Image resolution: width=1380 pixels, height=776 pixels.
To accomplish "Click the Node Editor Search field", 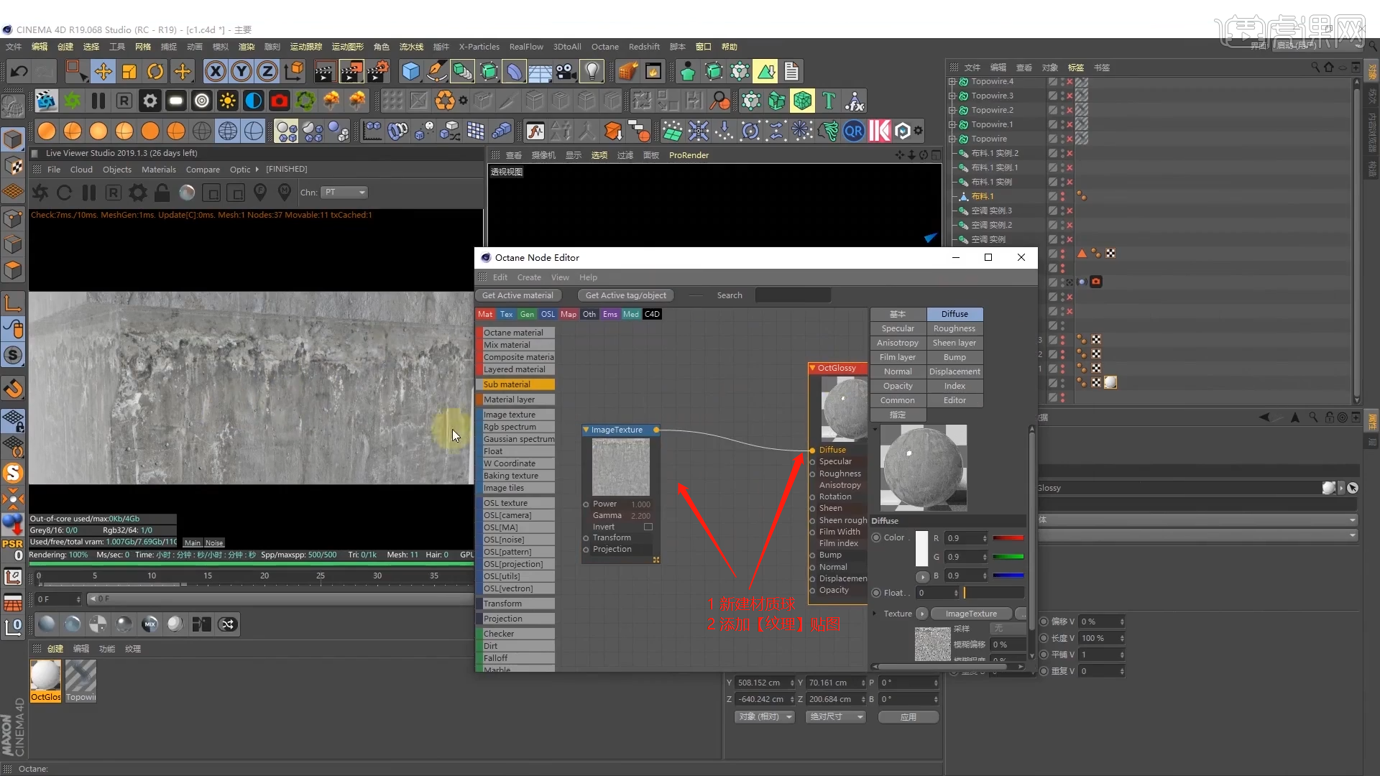I will tap(793, 295).
